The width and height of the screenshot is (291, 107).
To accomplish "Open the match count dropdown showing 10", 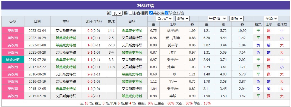I will coord(117,13).
